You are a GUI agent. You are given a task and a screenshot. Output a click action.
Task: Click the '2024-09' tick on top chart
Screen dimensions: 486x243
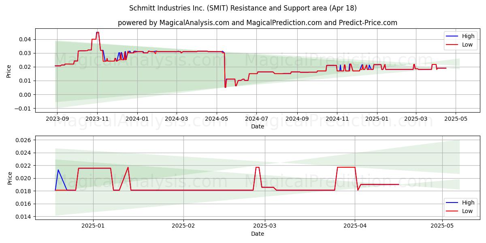[297, 119]
